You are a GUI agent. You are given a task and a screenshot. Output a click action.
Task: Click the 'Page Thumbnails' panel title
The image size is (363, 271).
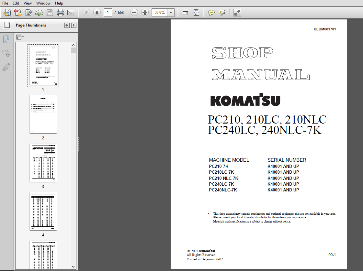[31, 25]
